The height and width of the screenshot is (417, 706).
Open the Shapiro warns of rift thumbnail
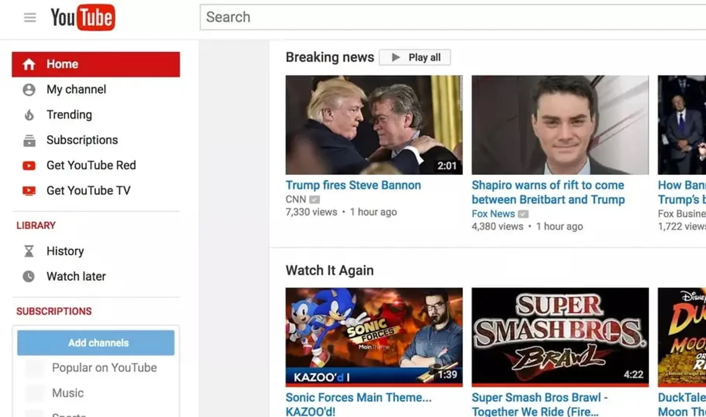[x=560, y=125]
